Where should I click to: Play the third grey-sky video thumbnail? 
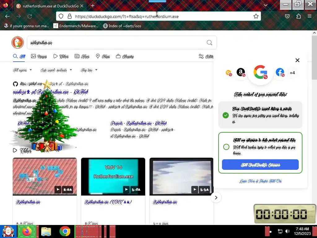pyautogui.click(x=181, y=176)
